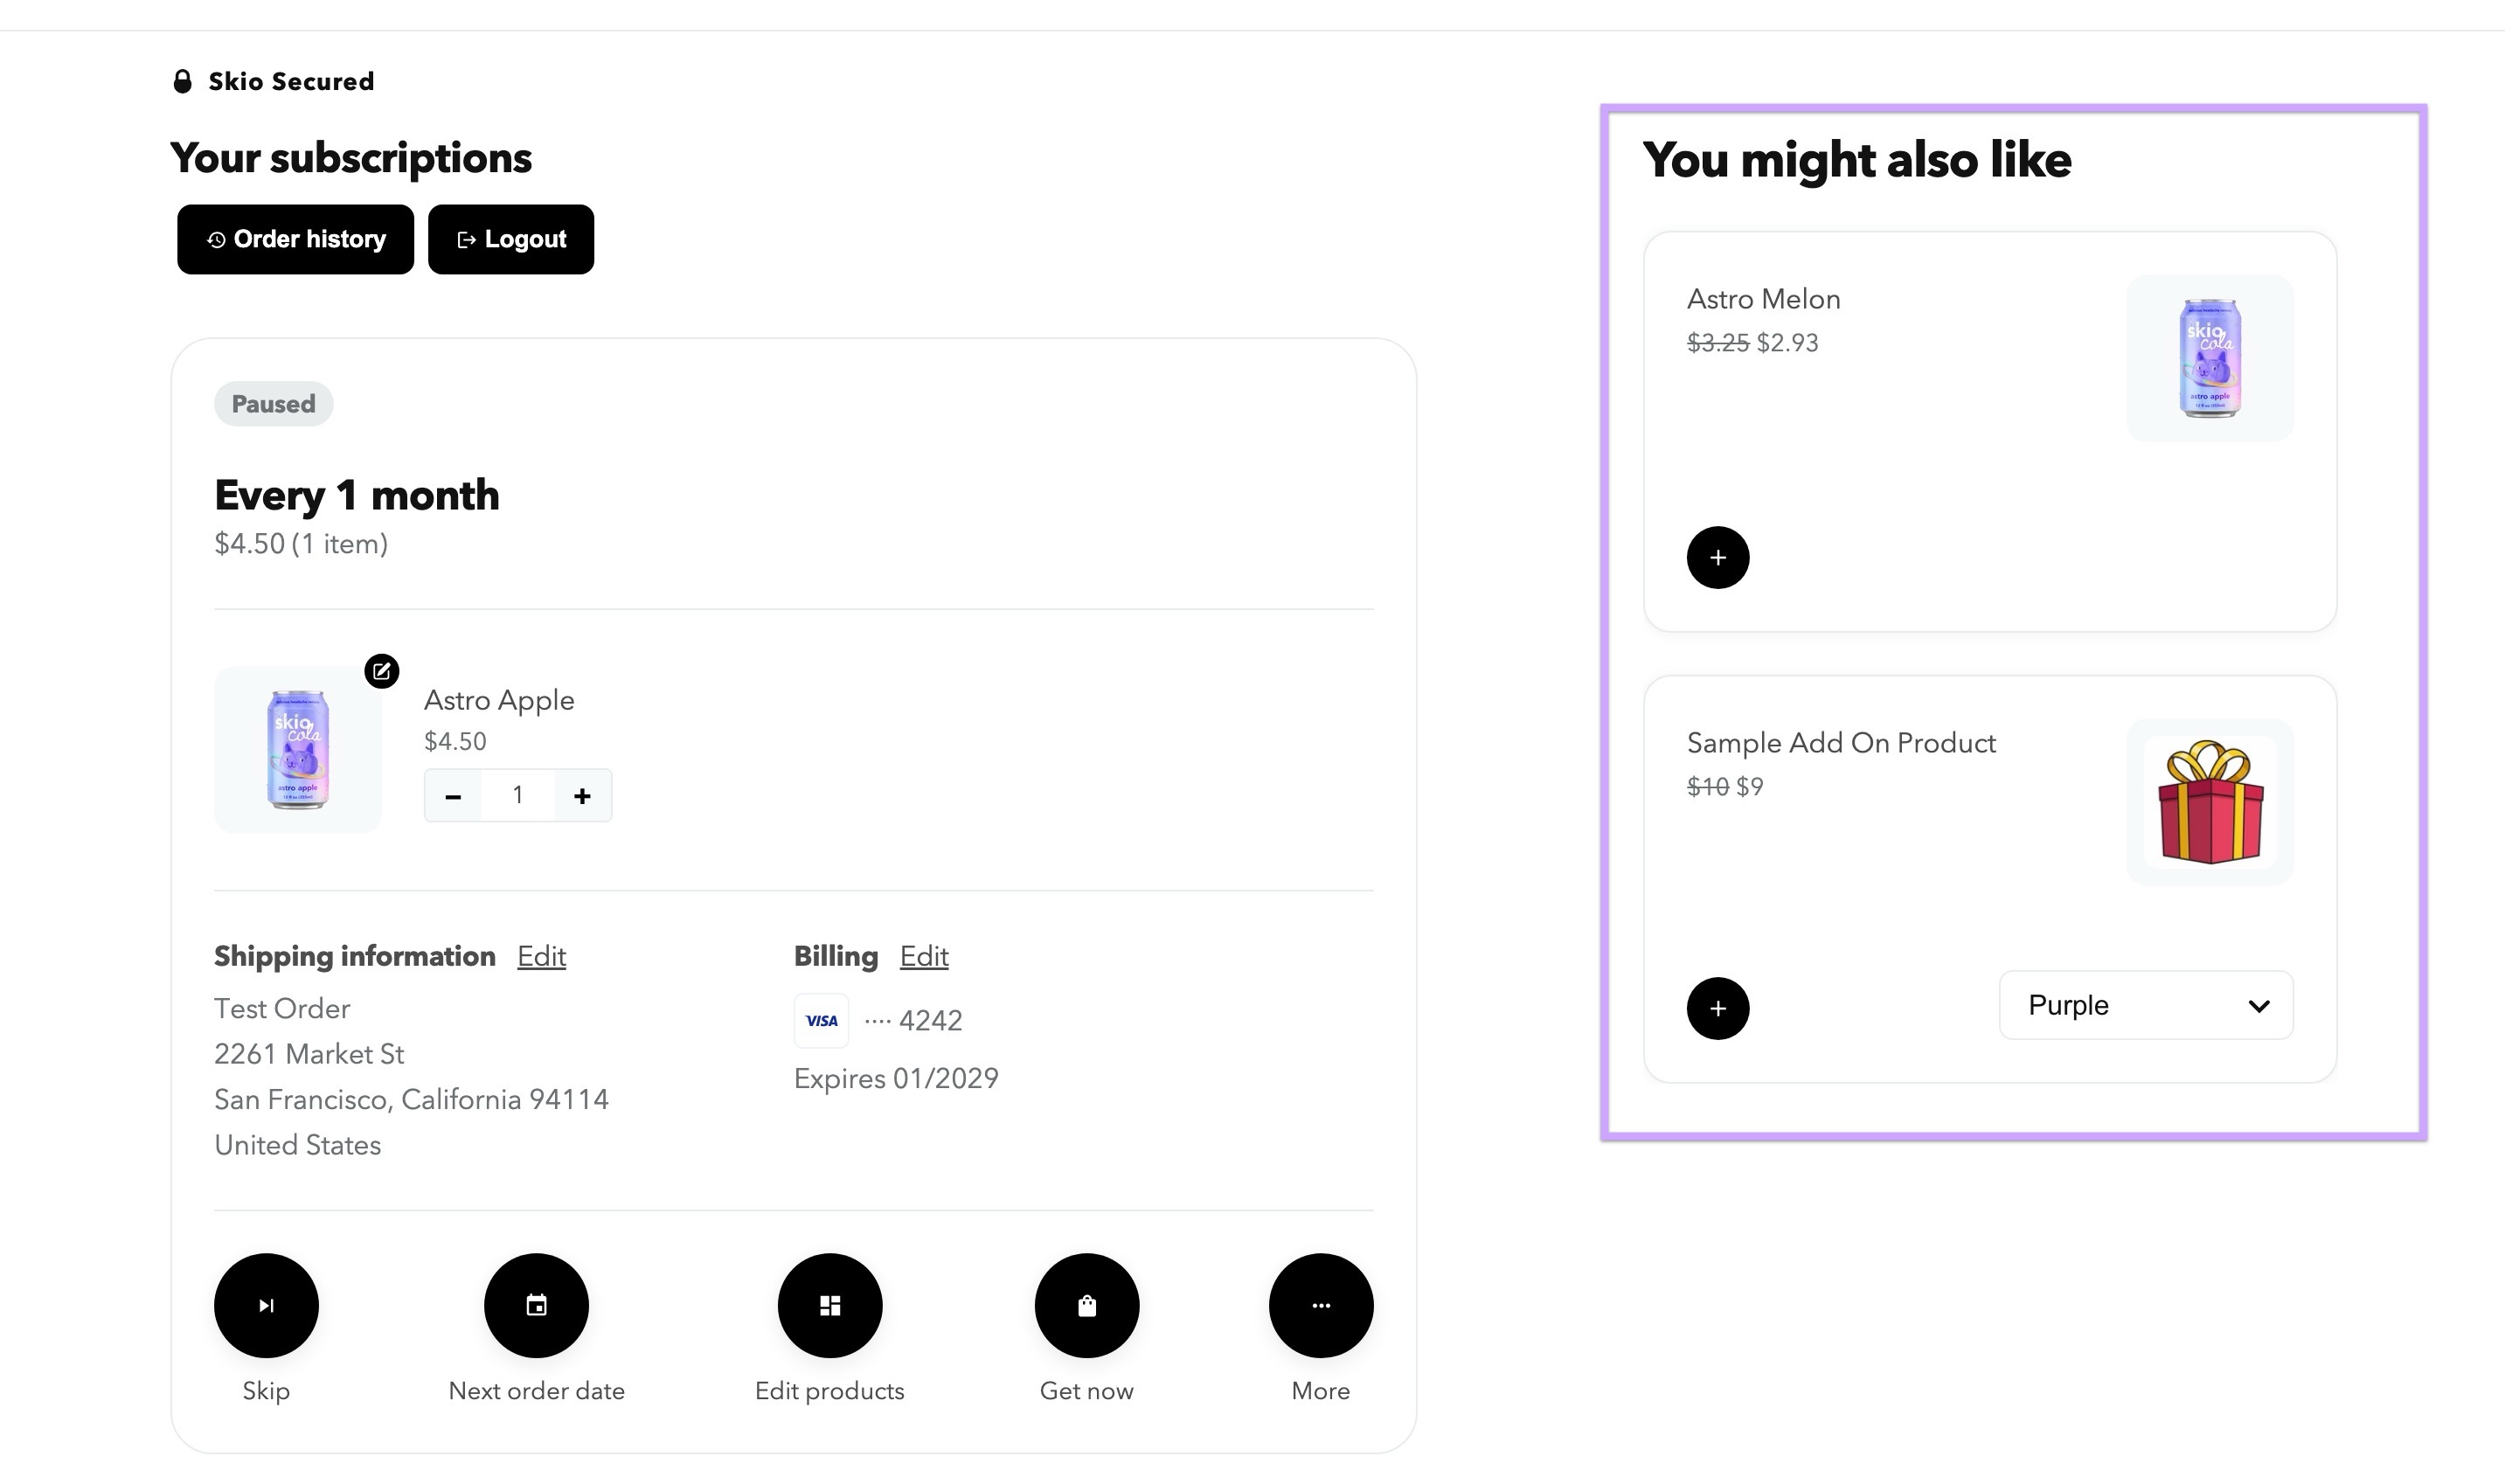
Task: Decrease Astro Apple quantity
Action: [453, 795]
